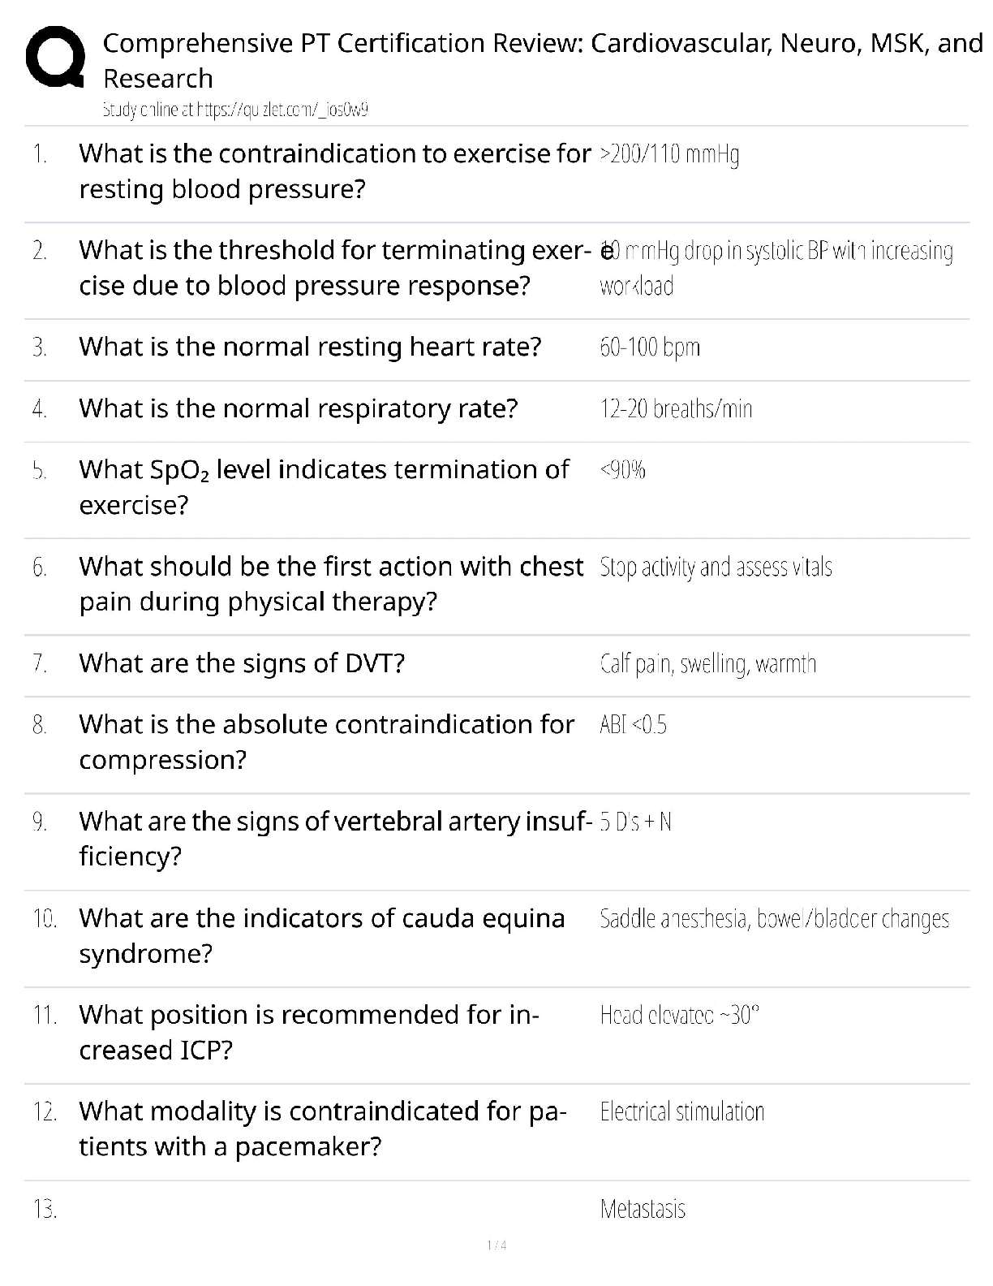Viewport: 993px width, 1286px height.
Task: Open the quizlet.com study online link
Action: [235, 110]
